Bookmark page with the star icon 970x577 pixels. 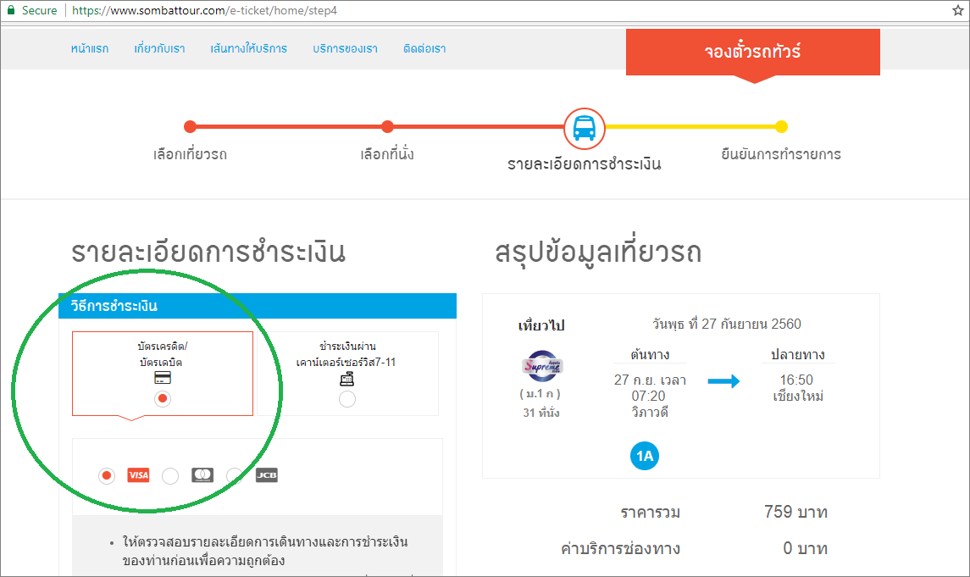click(x=958, y=11)
